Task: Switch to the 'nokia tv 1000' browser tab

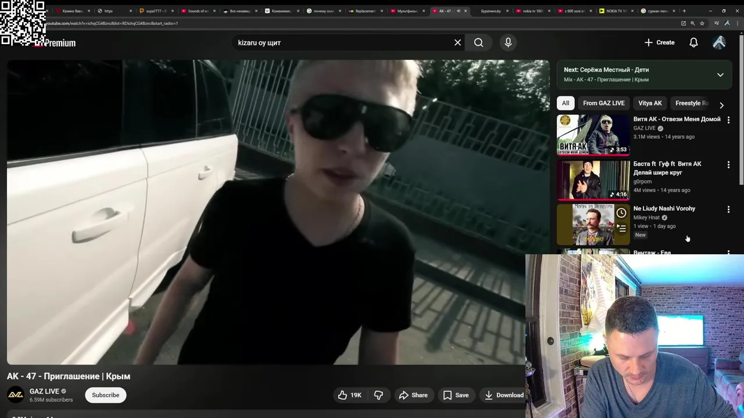Action: pos(531,11)
